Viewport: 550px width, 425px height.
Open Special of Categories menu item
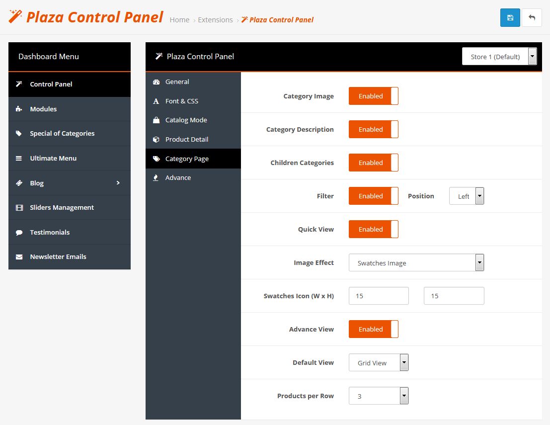pos(70,133)
